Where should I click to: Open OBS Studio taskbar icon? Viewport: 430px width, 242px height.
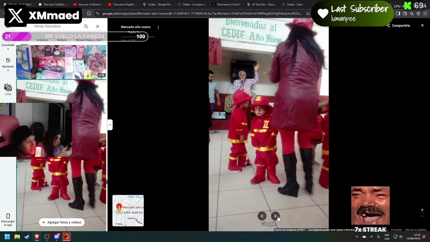point(47,237)
